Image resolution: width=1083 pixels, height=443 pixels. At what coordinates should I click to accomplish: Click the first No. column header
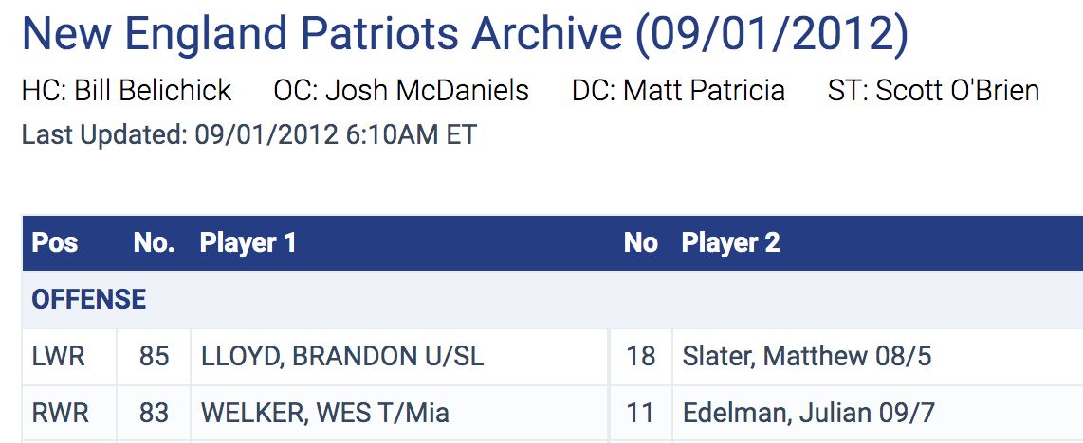click(x=154, y=243)
